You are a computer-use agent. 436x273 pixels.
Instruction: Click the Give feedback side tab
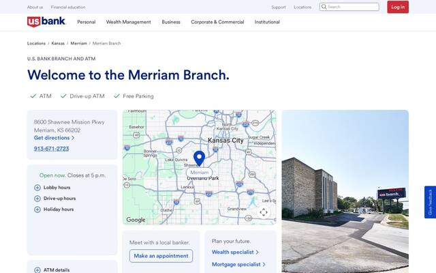click(x=430, y=202)
